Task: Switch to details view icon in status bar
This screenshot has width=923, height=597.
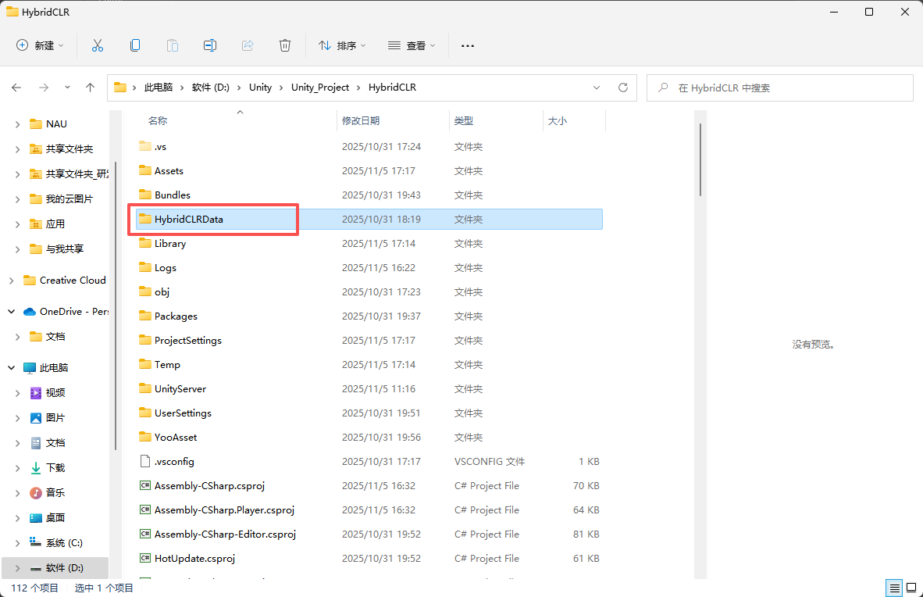Action: tap(895, 588)
